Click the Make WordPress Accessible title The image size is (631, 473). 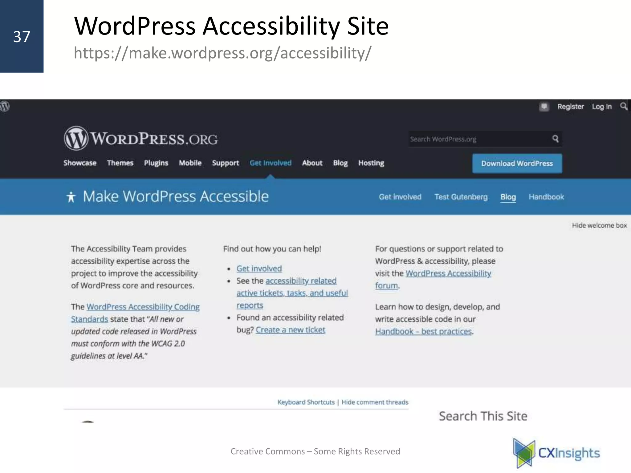click(176, 196)
